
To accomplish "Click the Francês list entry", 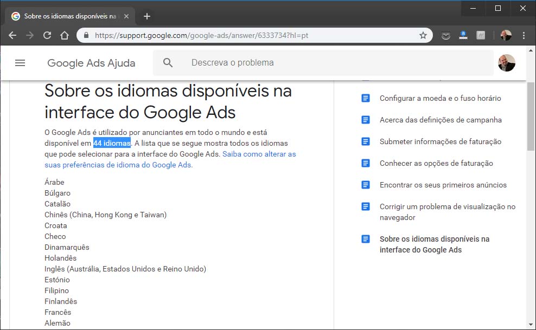I will pyautogui.click(x=58, y=312).
